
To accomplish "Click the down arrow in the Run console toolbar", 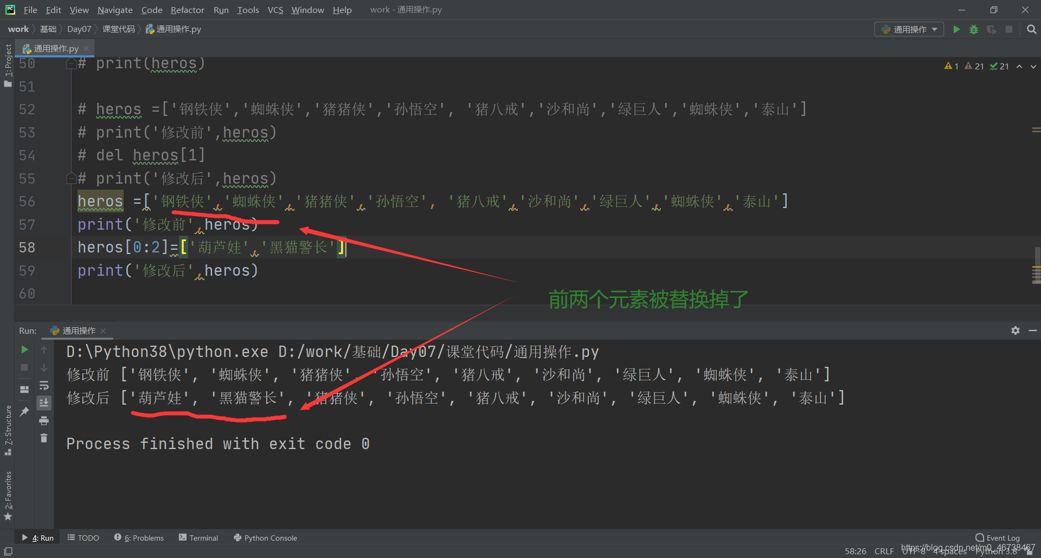I will [44, 367].
